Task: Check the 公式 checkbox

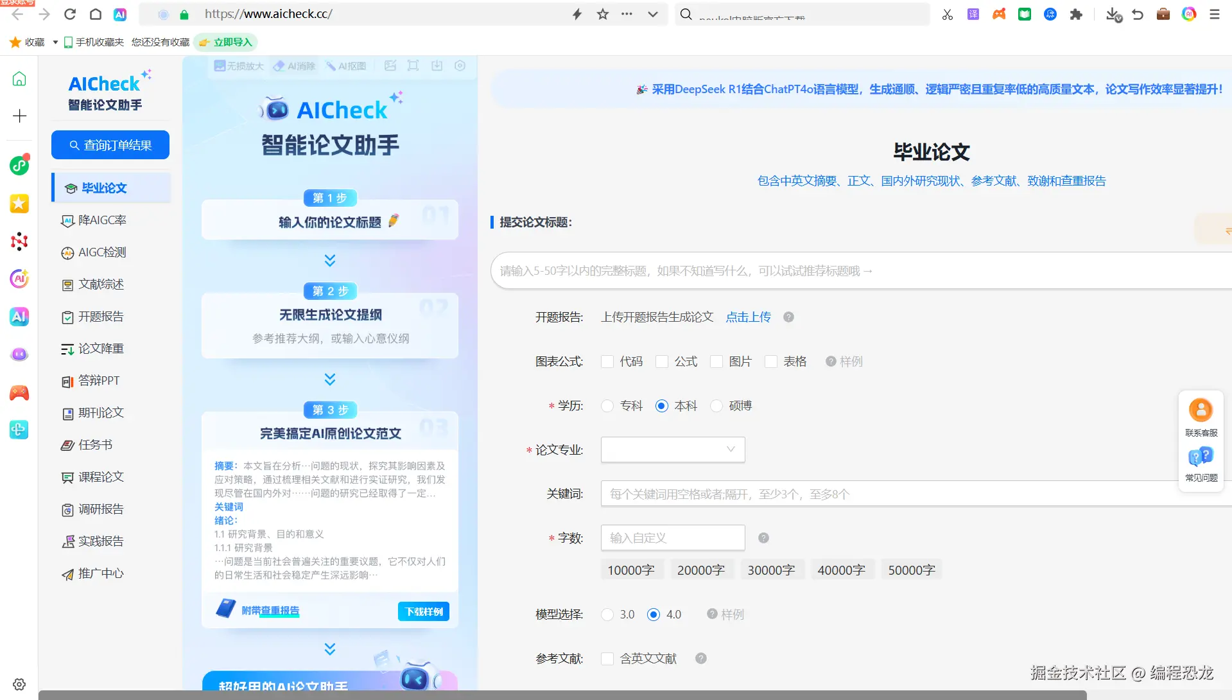Action: (662, 362)
